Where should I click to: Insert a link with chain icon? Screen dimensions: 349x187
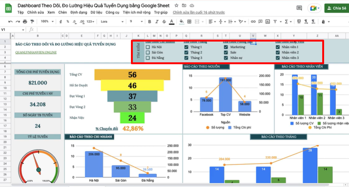(253, 22)
